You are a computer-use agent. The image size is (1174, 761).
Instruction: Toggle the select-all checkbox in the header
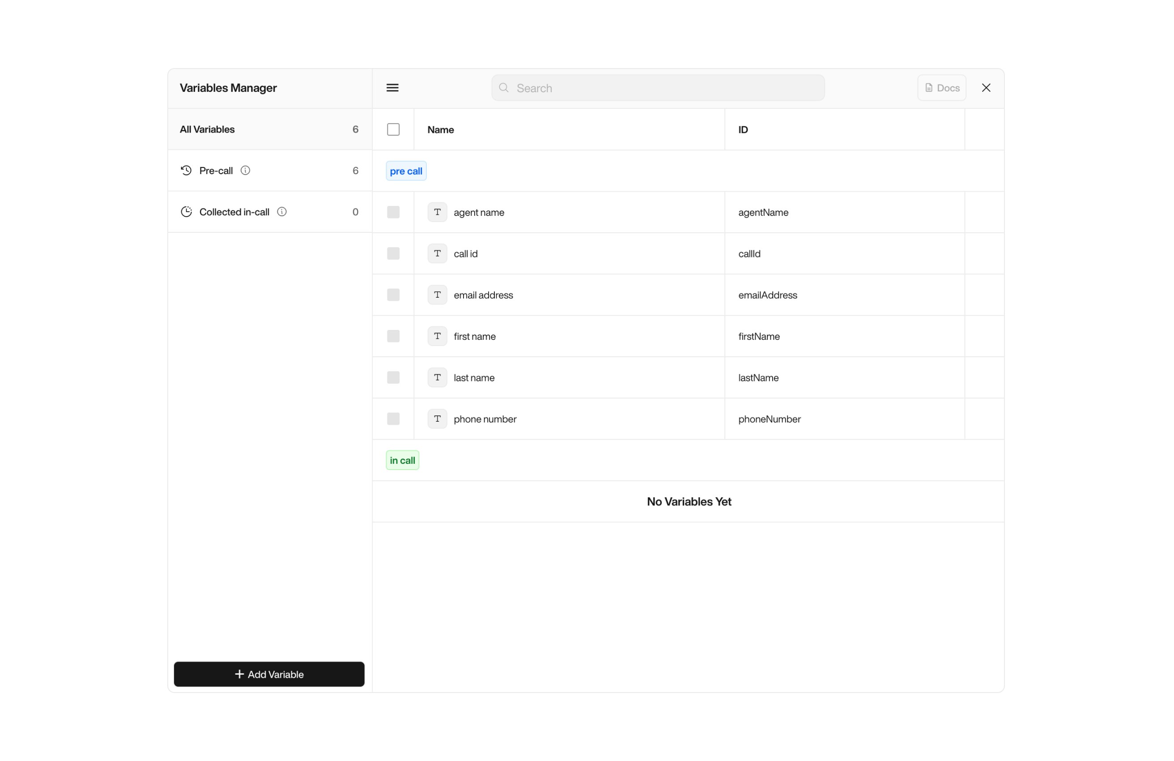pyautogui.click(x=393, y=129)
